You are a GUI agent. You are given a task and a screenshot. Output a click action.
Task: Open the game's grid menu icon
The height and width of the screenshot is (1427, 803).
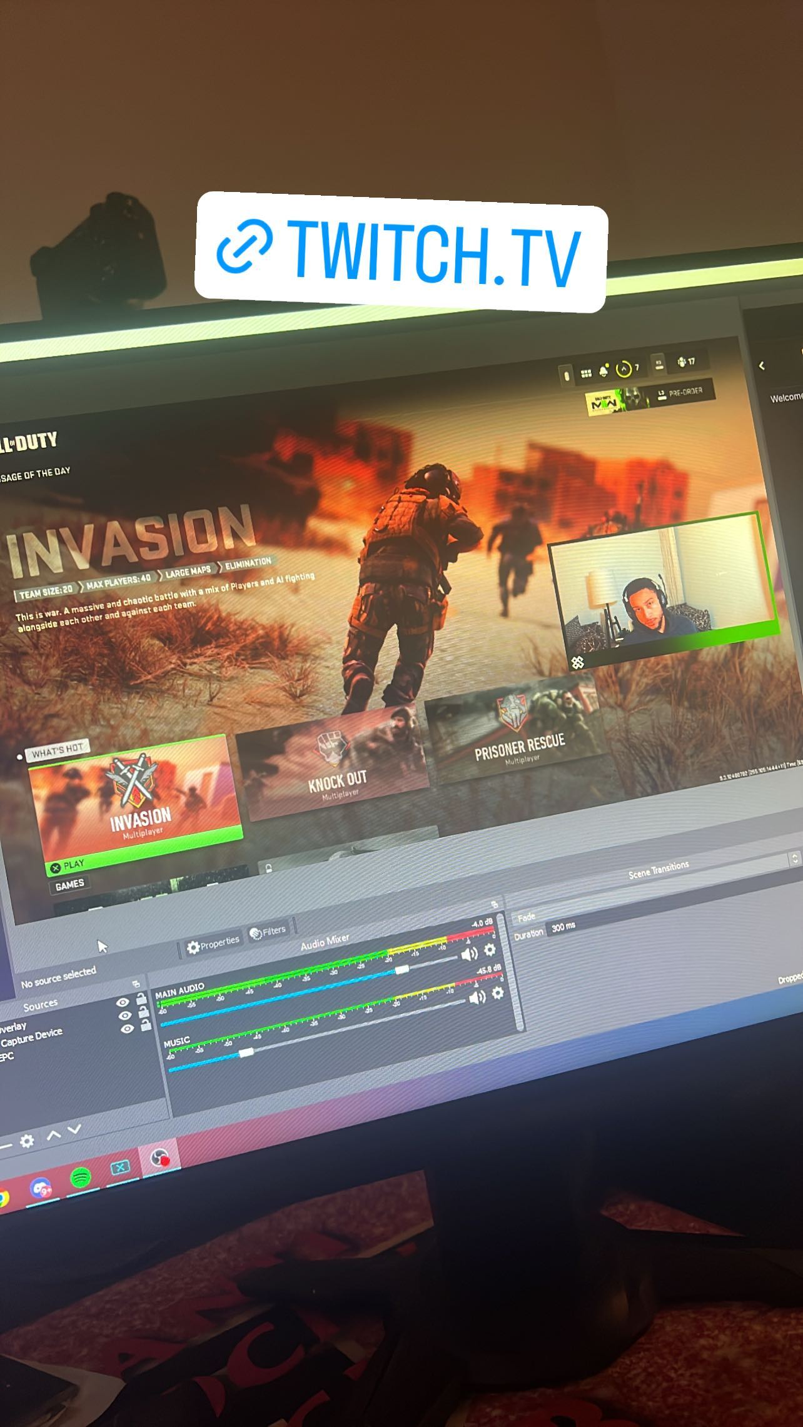586,373
